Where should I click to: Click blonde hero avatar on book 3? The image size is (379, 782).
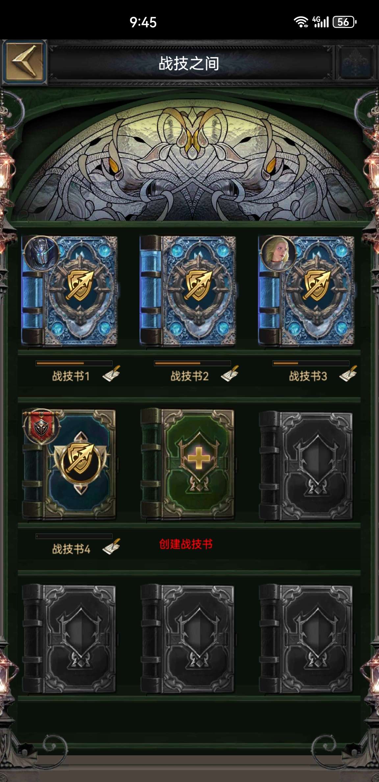[278, 253]
